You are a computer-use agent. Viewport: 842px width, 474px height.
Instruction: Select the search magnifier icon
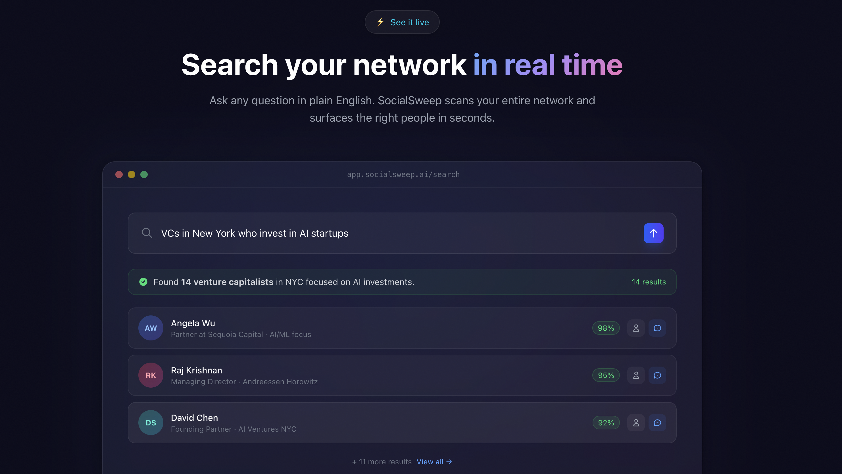(147, 233)
